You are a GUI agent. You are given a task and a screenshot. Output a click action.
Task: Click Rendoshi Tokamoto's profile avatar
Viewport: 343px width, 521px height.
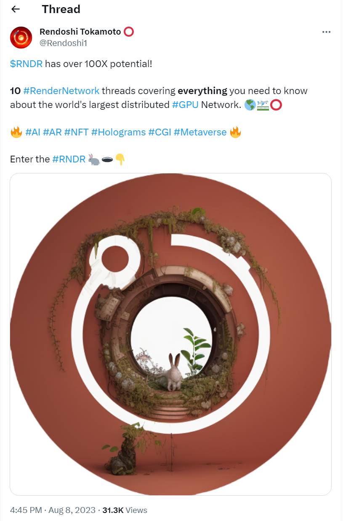[21, 38]
